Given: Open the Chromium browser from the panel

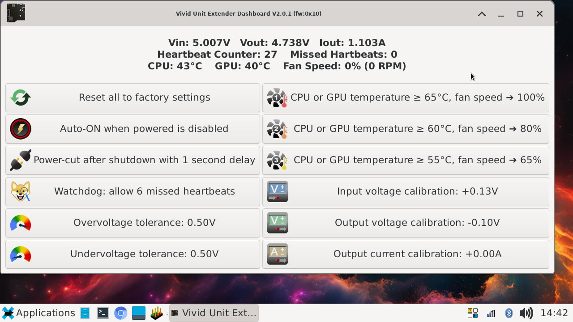Looking at the screenshot, I should [120, 313].
